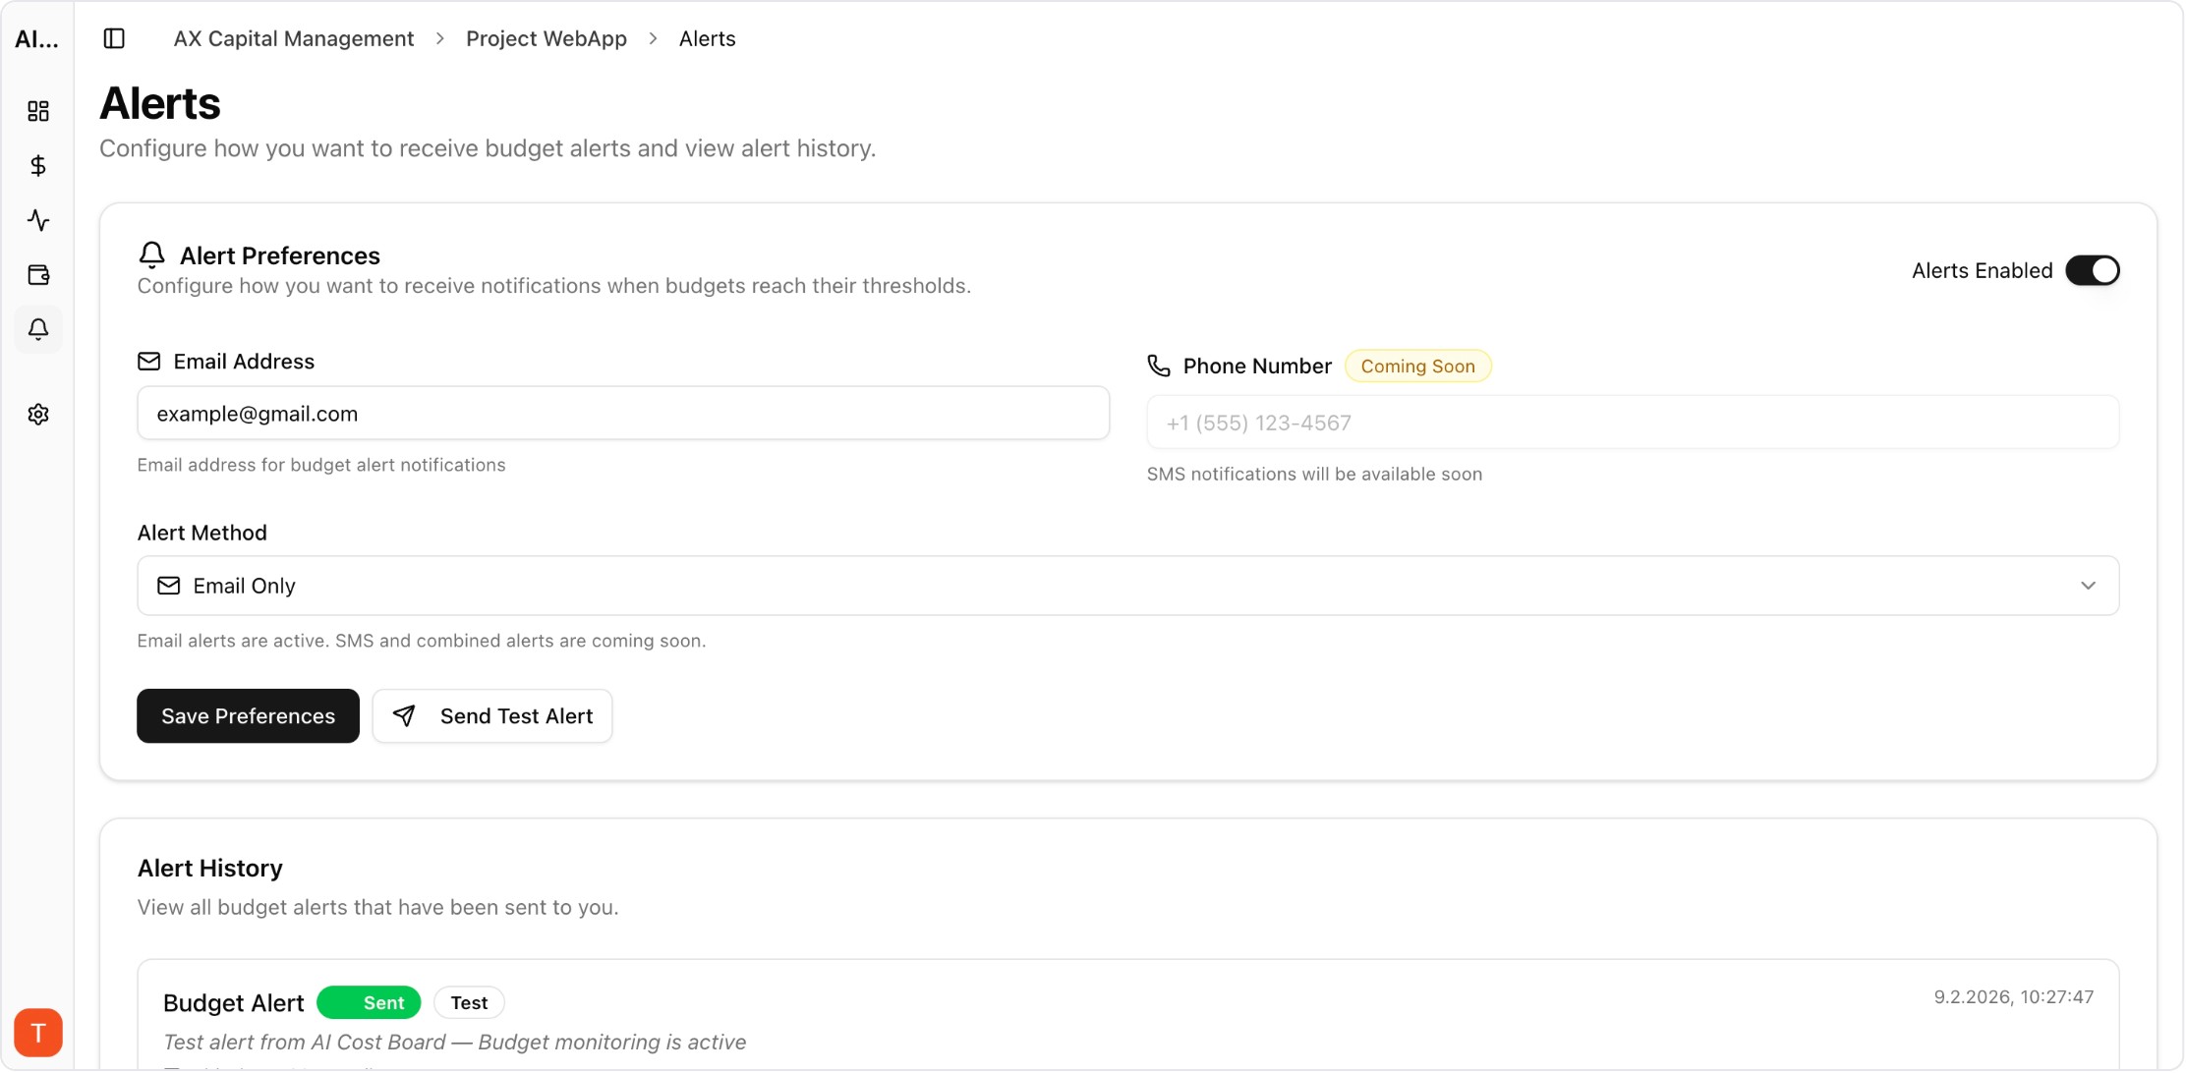Viewport: 2186px width, 1073px height.
Task: Click the Save Preferences button
Action: pos(248,715)
